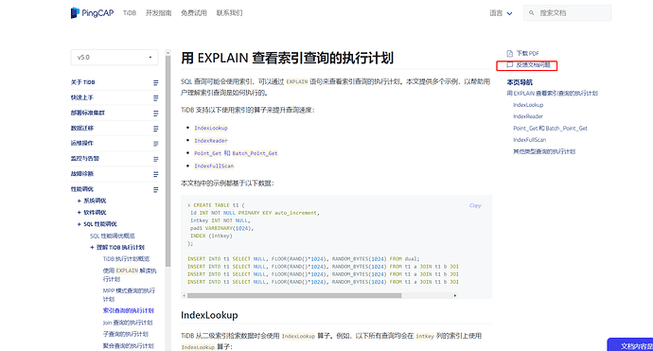Open menu icon beside 快速上手
The height and width of the screenshot is (351, 653).
coord(155,97)
